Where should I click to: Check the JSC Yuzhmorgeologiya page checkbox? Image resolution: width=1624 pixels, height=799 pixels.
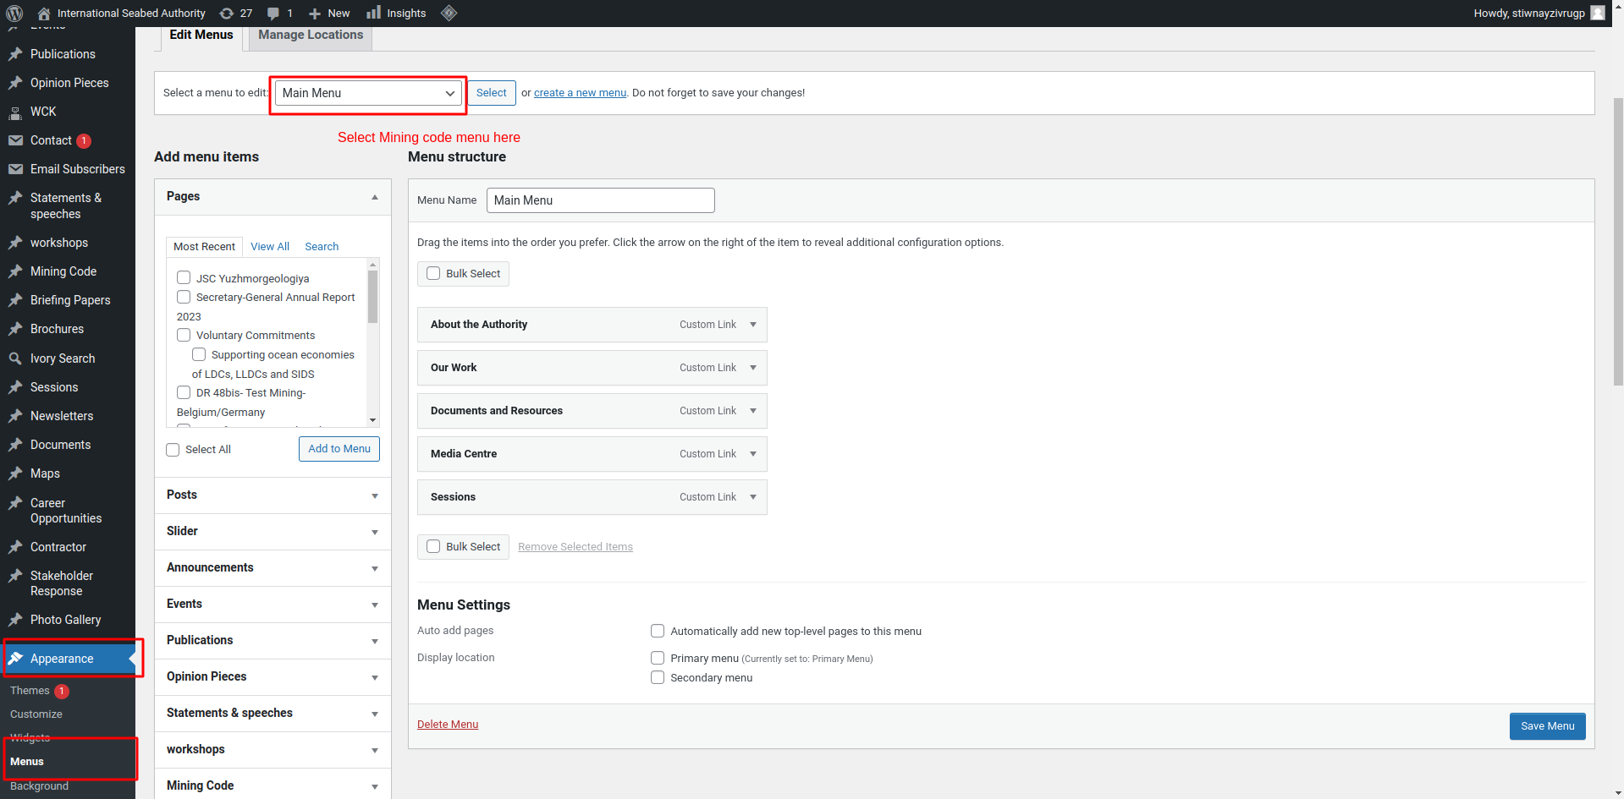click(x=184, y=277)
